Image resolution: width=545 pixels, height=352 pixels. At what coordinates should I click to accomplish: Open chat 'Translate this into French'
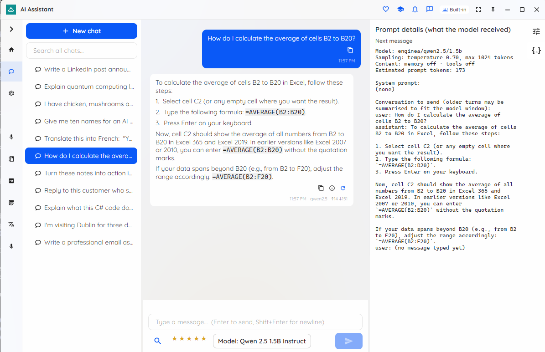pyautogui.click(x=82, y=138)
